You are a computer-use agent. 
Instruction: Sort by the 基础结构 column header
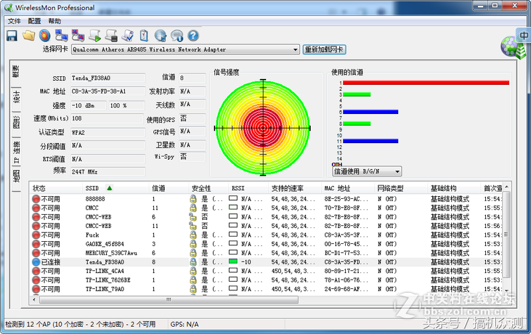click(x=454, y=188)
